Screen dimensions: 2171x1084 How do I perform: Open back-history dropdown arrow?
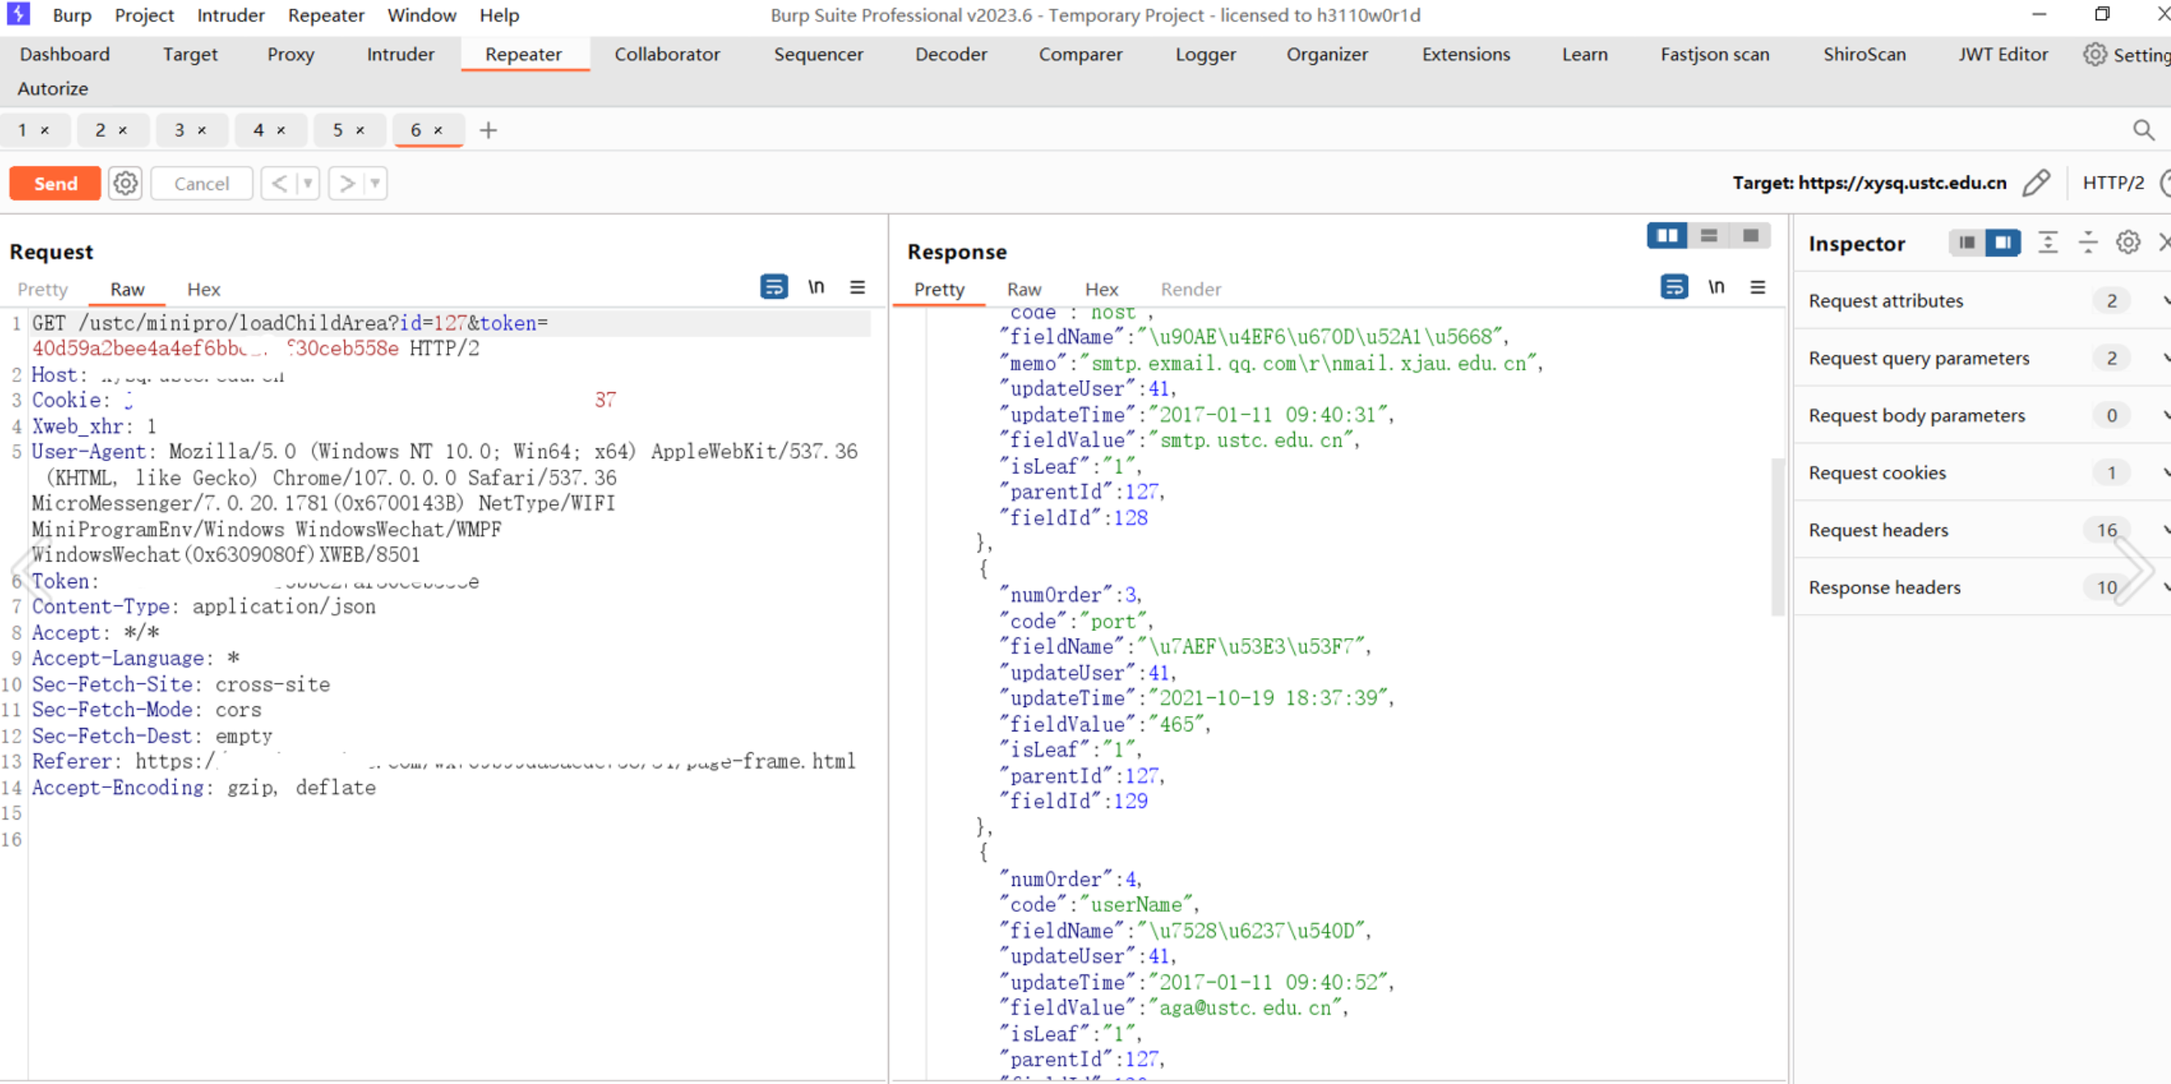[308, 183]
